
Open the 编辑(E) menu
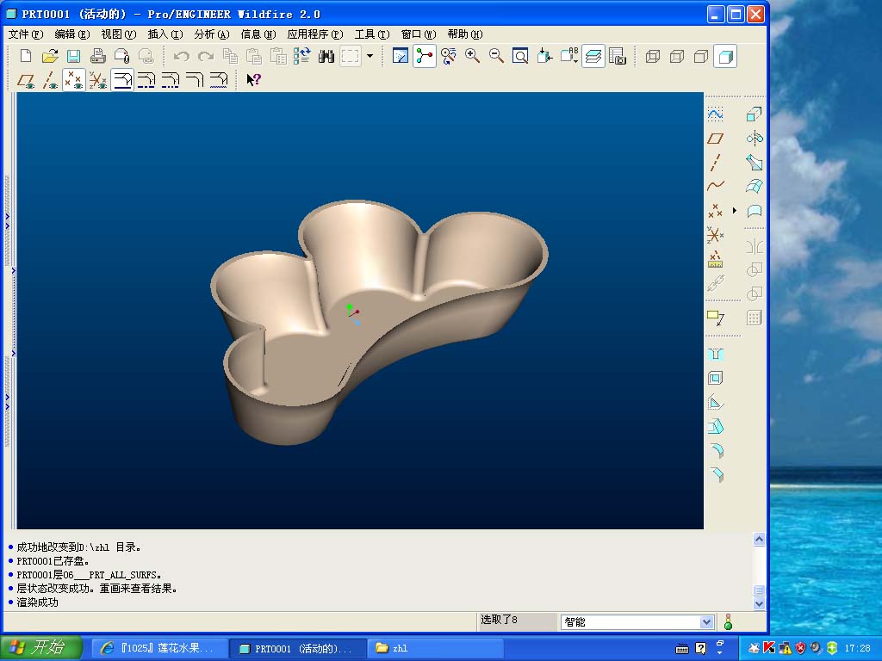72,34
